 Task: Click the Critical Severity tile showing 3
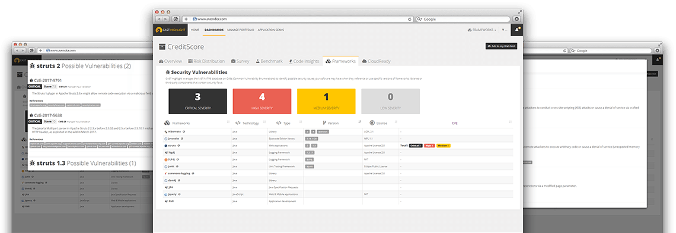pyautogui.click(x=198, y=102)
